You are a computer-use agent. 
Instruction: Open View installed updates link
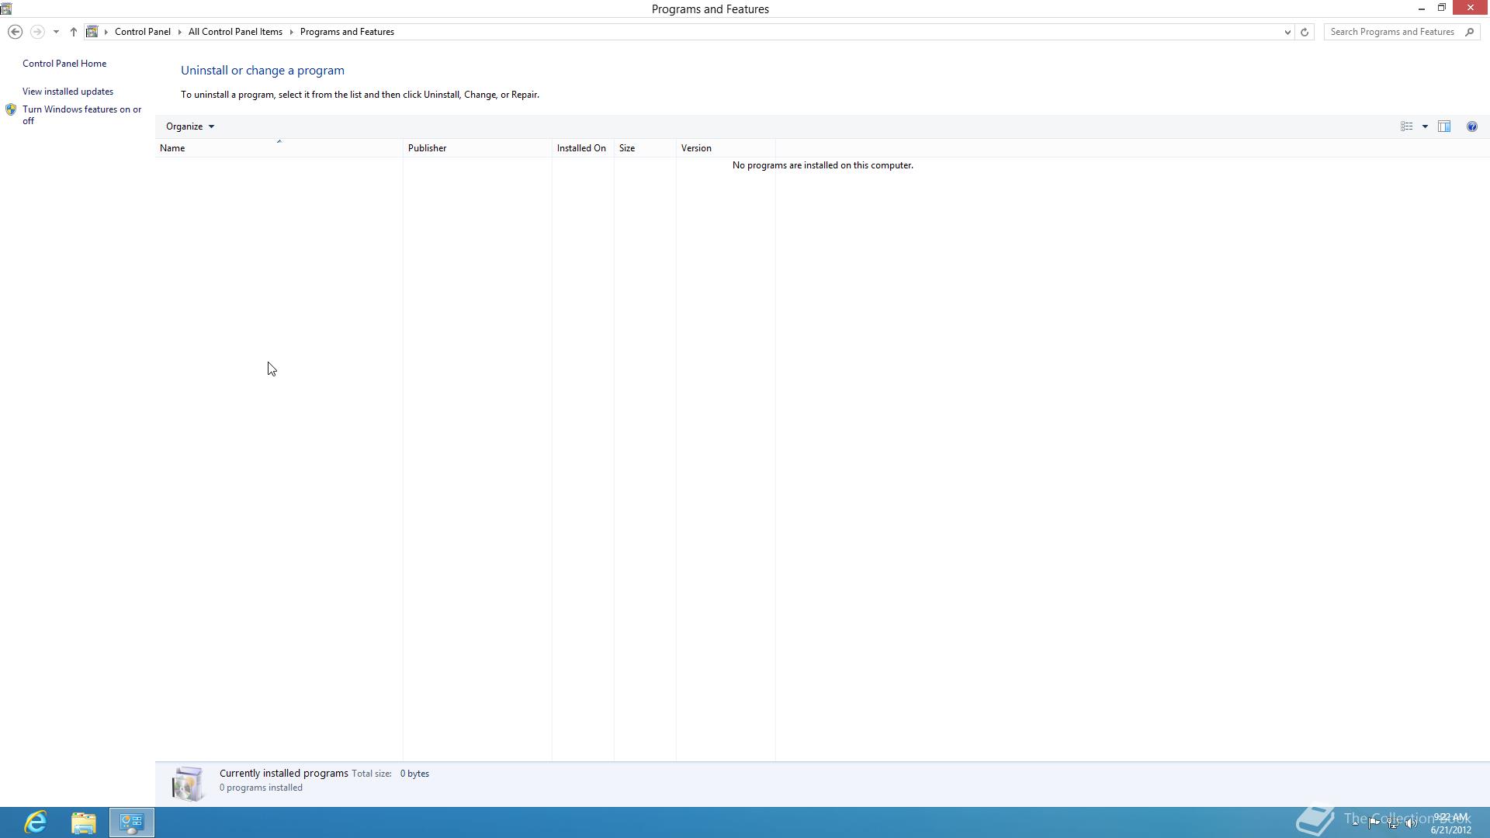[68, 92]
